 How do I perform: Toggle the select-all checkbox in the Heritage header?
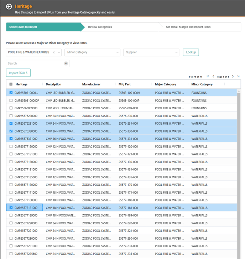pyautogui.click(x=11, y=84)
